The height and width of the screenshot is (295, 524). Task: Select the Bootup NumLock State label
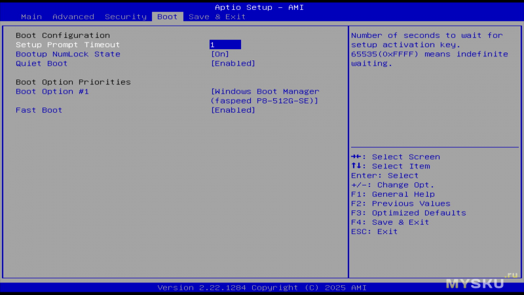[x=67, y=54]
